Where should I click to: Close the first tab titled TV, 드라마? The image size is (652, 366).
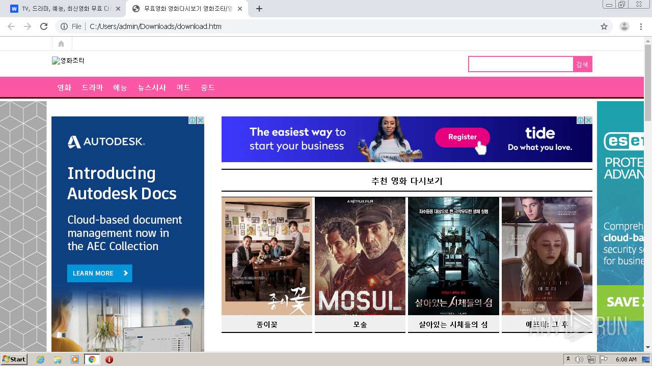118,9
